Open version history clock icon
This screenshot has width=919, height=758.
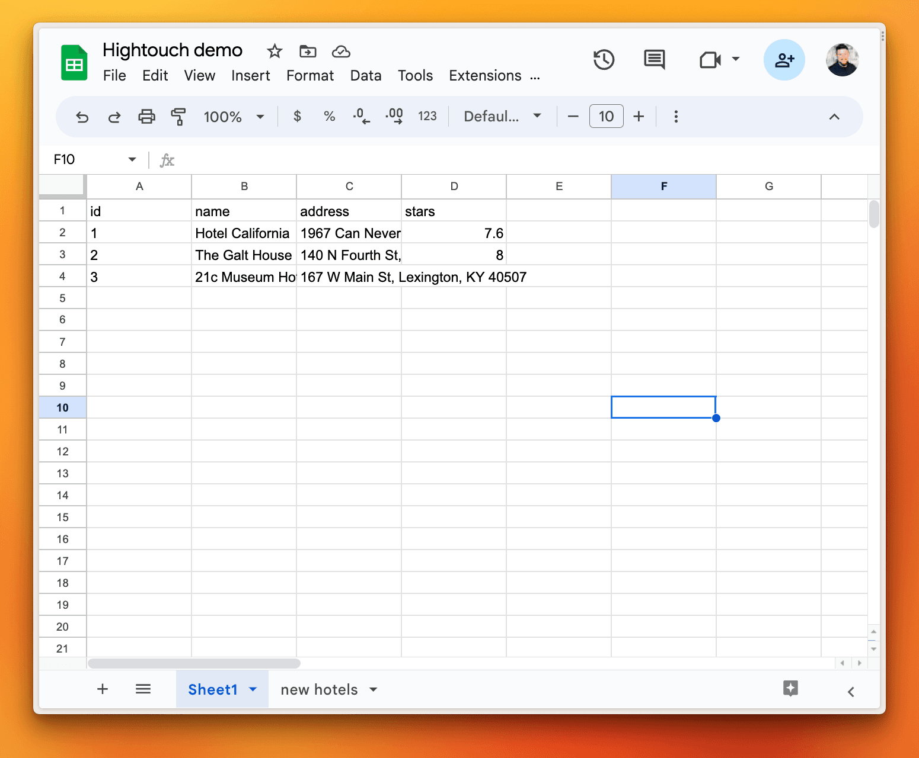click(x=604, y=60)
